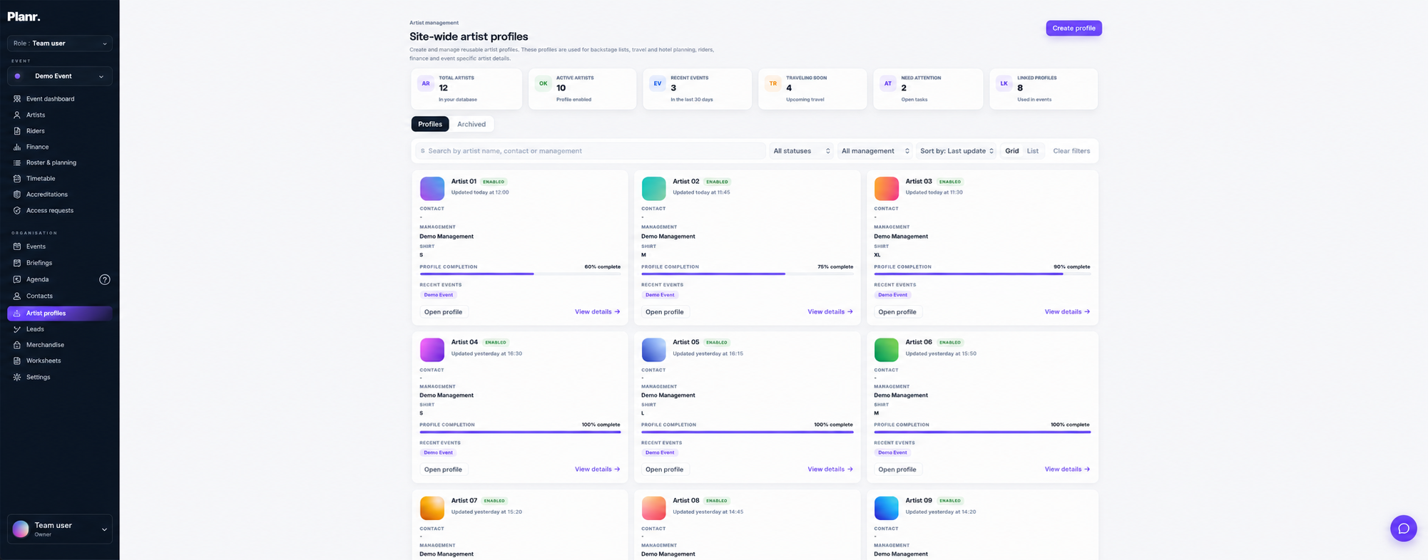Switch to Grid view
The image size is (1428, 560).
click(1012, 151)
